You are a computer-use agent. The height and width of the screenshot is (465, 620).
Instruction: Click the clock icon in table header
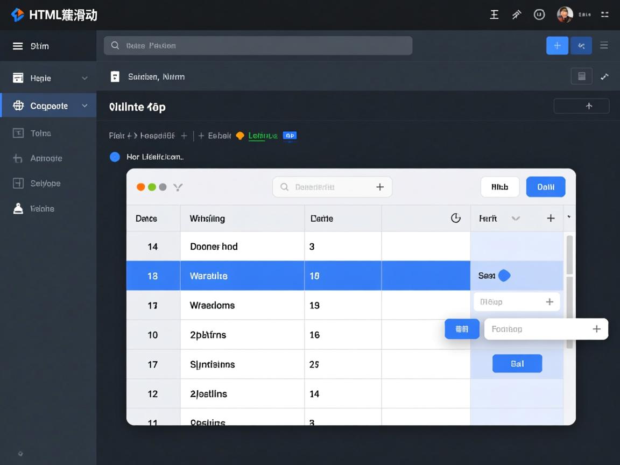point(455,218)
